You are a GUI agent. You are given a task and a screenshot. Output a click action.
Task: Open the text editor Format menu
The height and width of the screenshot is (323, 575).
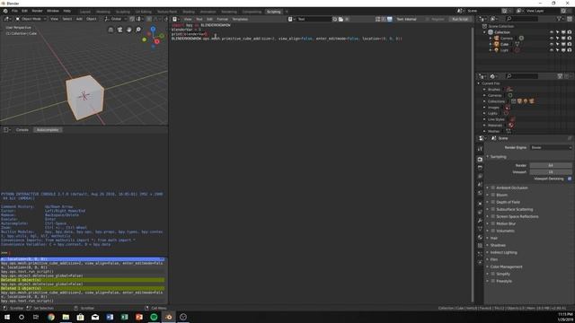pyautogui.click(x=222, y=19)
